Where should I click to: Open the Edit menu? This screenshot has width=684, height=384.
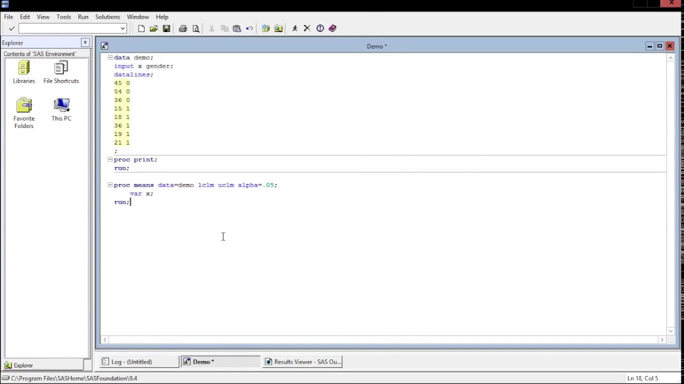coord(25,17)
